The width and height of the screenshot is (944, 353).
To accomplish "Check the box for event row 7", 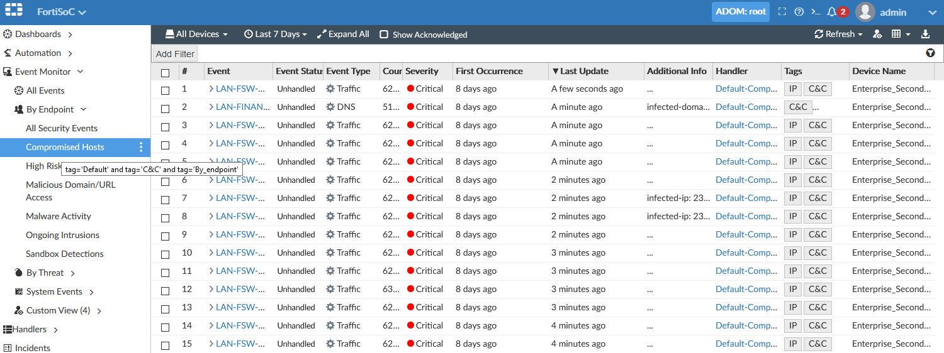I will click(x=166, y=200).
